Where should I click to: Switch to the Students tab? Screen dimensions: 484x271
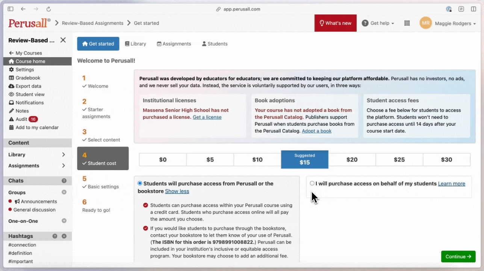click(x=215, y=44)
